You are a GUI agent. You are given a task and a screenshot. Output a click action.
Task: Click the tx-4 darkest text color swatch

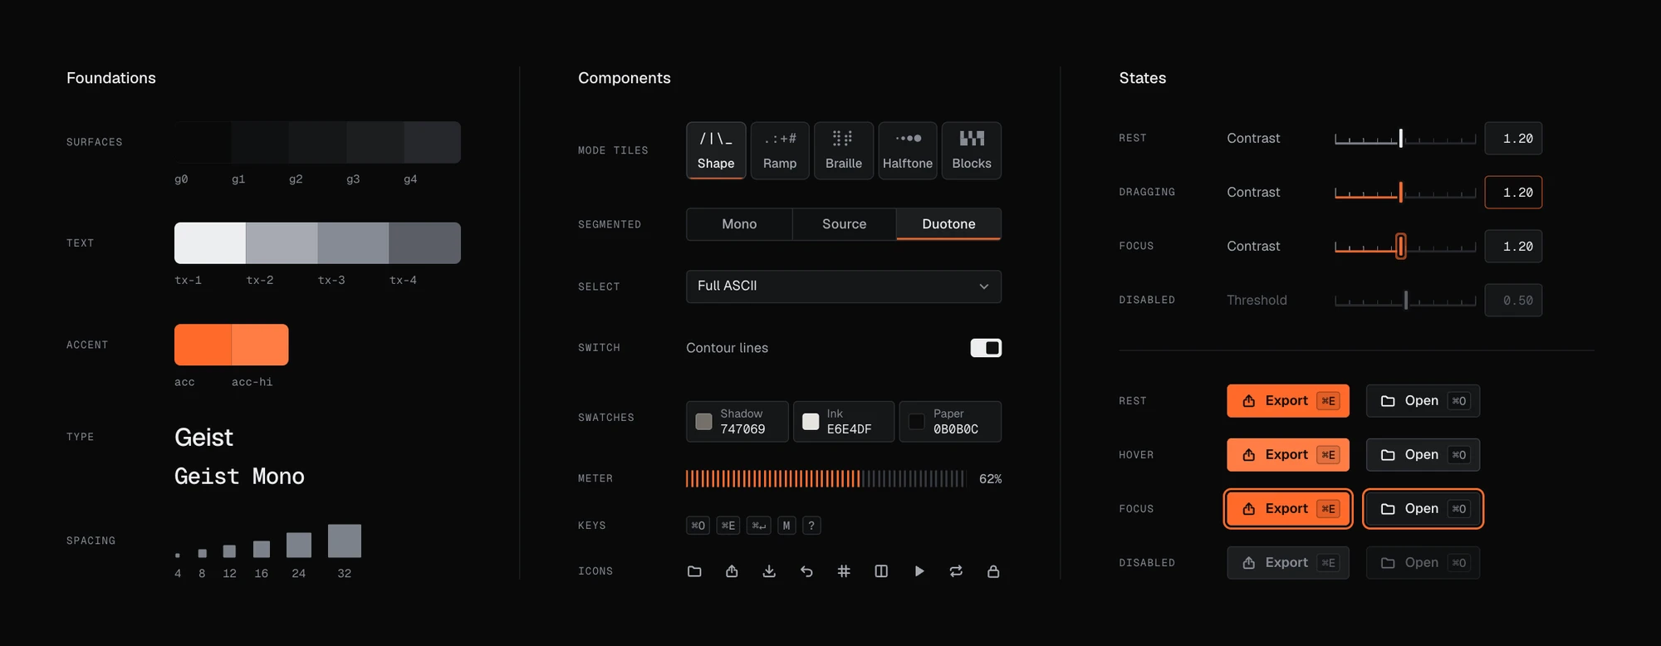[x=424, y=243]
